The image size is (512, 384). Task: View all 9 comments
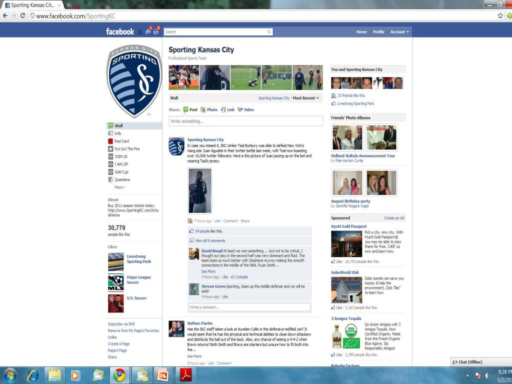point(210,240)
